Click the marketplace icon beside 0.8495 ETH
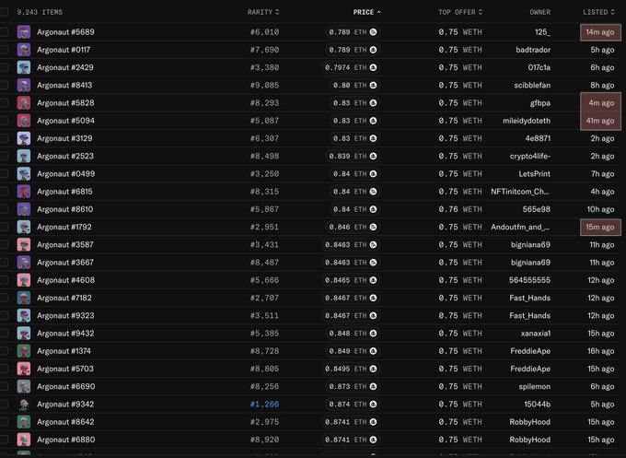This screenshot has width=626, height=458. (373, 369)
